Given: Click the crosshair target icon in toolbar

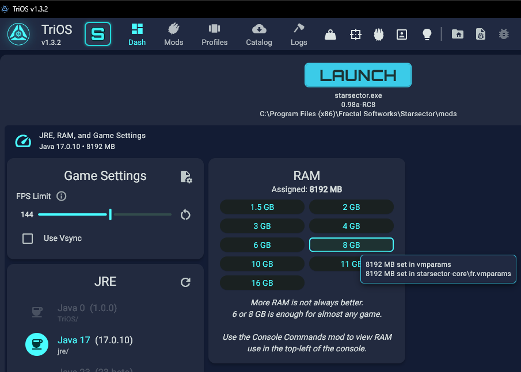Looking at the screenshot, I should [356, 34].
